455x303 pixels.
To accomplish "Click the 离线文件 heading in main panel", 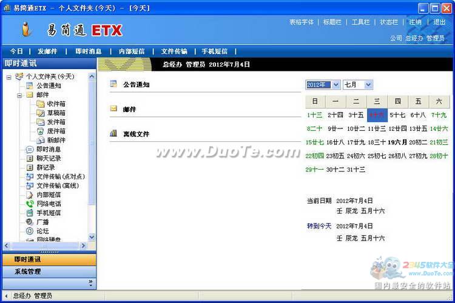I will (x=136, y=134).
